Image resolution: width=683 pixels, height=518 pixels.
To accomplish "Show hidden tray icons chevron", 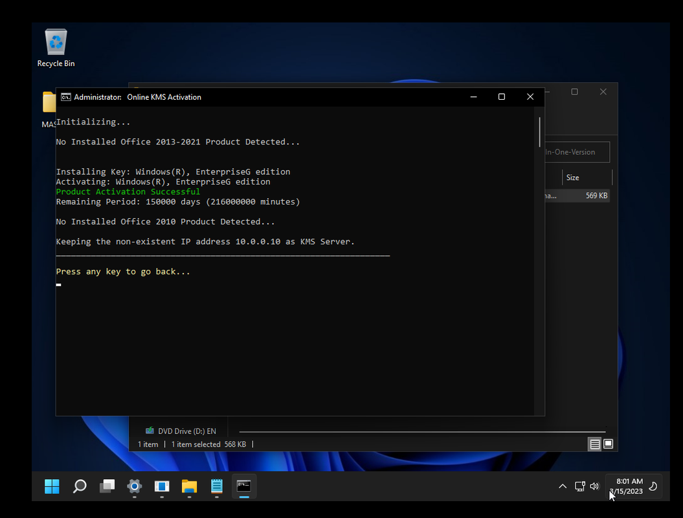I will [563, 486].
